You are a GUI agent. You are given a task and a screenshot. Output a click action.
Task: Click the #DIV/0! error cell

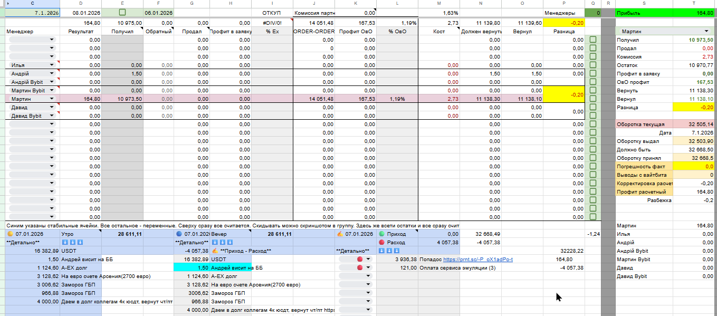click(x=272, y=23)
